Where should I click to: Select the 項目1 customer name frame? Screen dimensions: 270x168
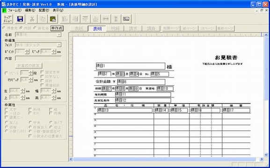point(131,66)
